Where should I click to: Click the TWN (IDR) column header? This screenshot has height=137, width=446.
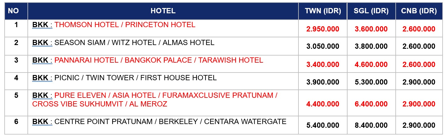pyautogui.click(x=323, y=11)
